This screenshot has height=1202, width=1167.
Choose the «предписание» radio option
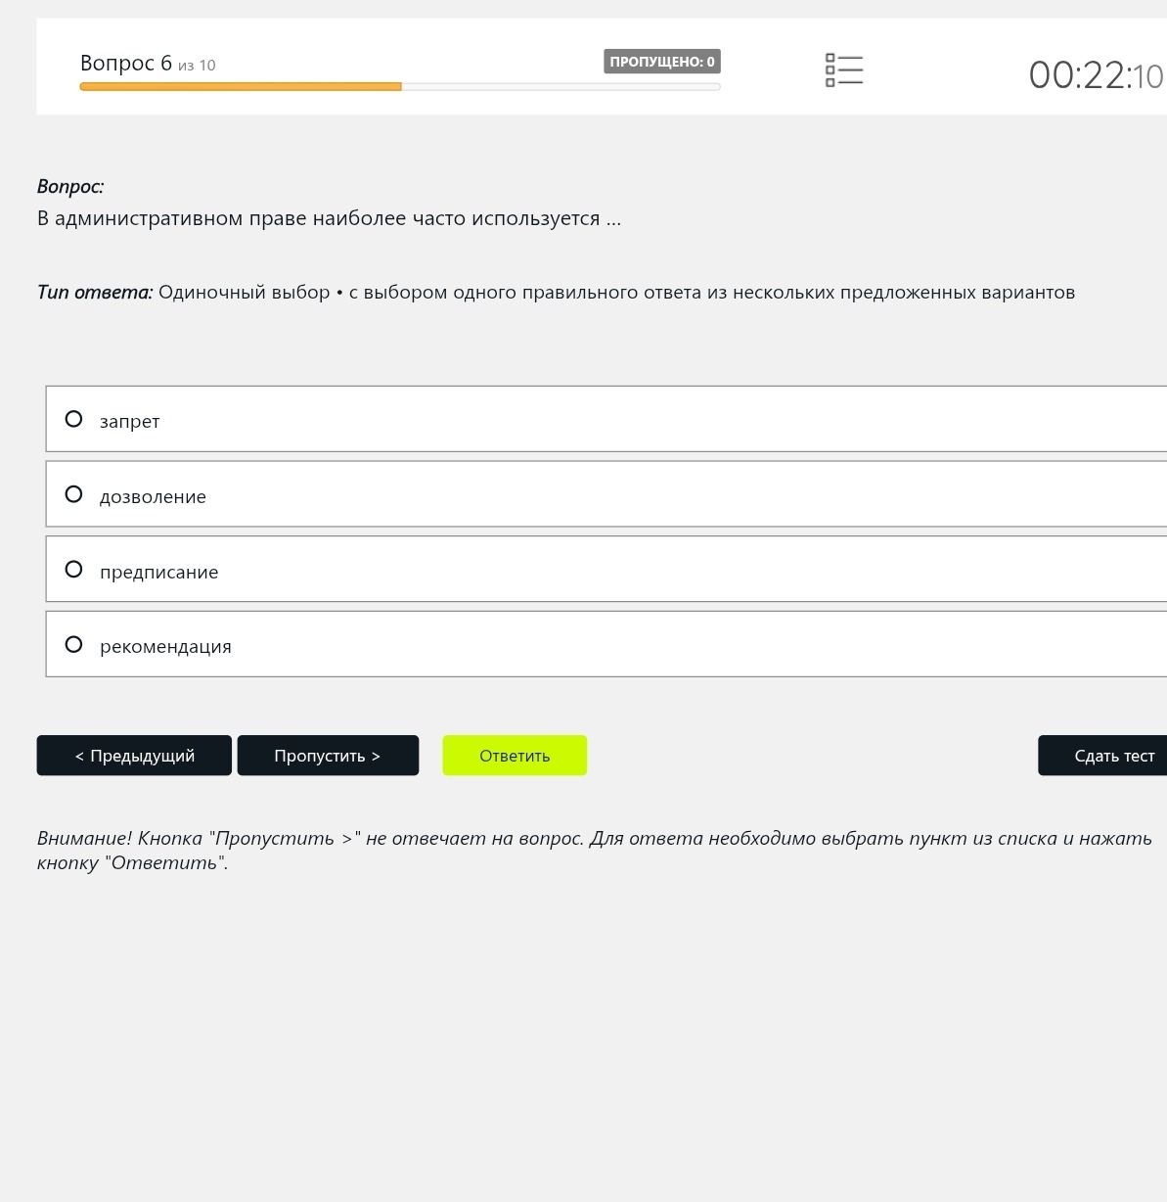(73, 570)
